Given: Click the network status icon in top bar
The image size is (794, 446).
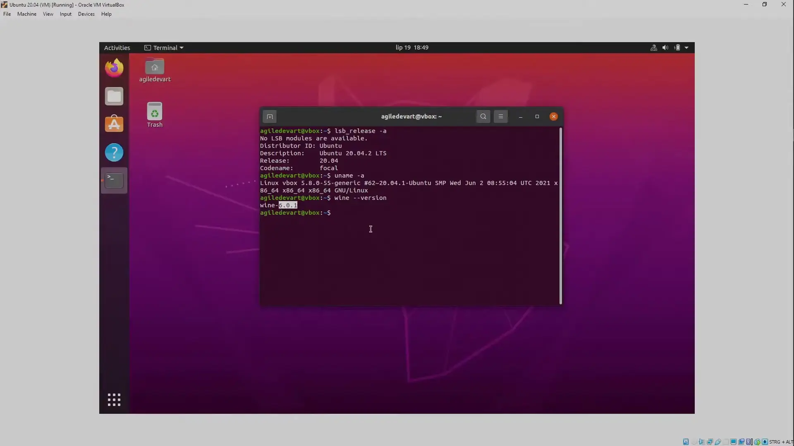Looking at the screenshot, I should [653, 48].
